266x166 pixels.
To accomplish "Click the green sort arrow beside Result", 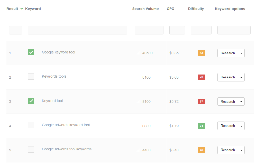I will (22, 9).
